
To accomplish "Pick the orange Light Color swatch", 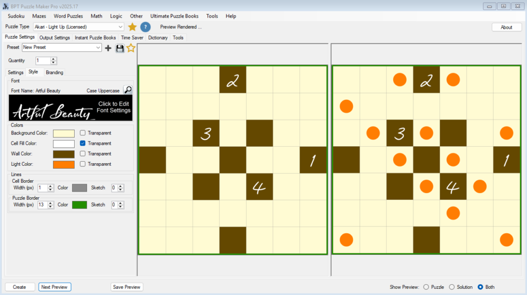I will pos(63,164).
